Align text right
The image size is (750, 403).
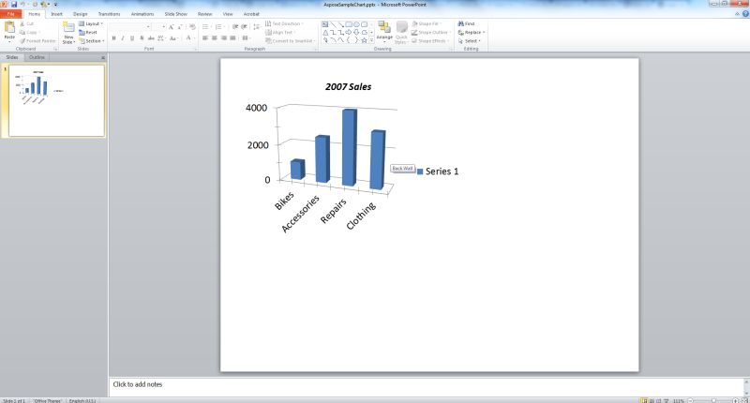coord(223,38)
